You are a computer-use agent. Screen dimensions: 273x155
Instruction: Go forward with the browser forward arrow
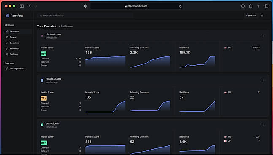36,6
